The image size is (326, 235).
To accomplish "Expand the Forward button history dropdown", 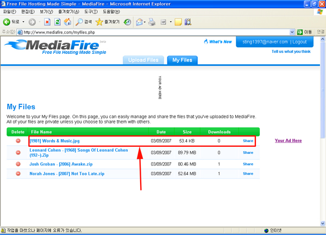I will coord(40,22).
